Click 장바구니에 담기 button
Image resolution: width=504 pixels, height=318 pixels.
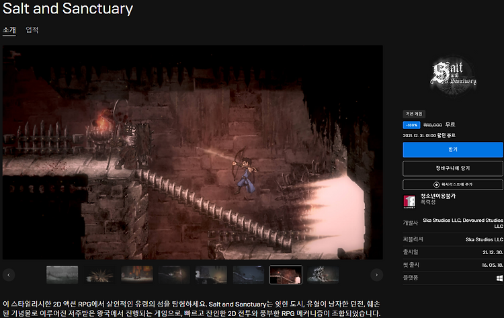(452, 169)
